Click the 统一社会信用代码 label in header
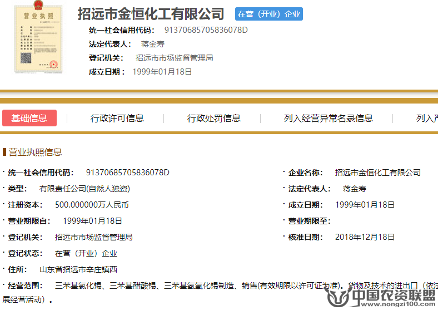This screenshot has width=438, height=310. point(122,30)
